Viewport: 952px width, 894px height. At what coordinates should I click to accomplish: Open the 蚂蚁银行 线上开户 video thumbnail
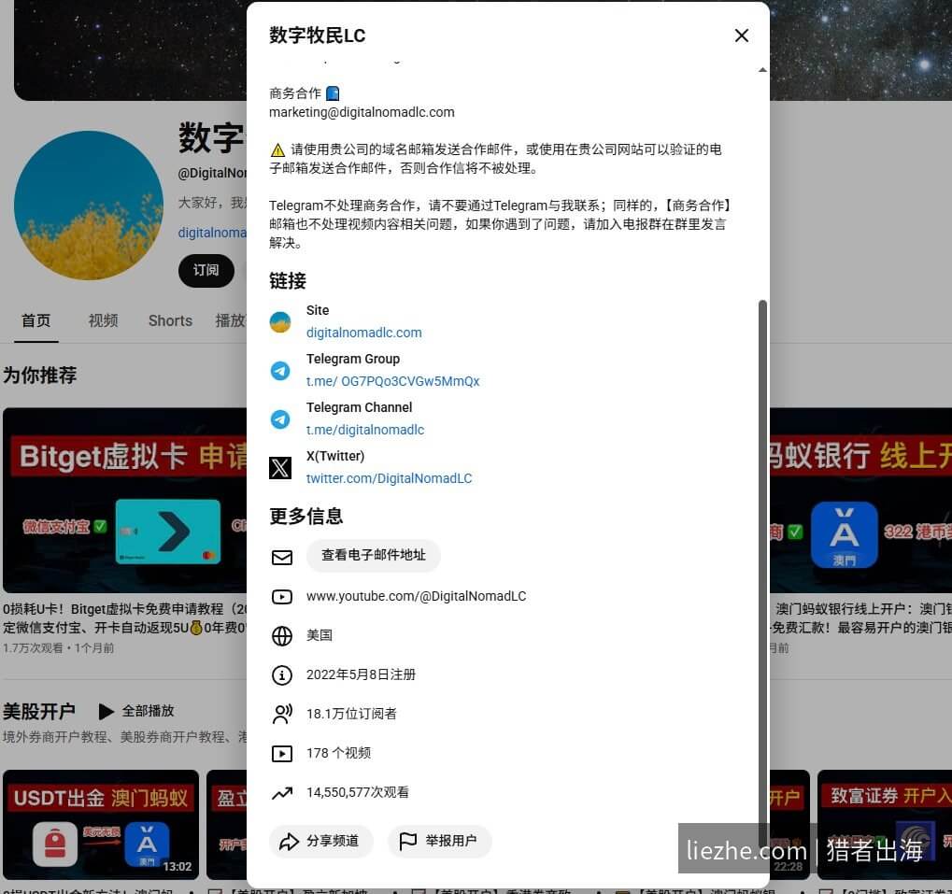[x=861, y=500]
